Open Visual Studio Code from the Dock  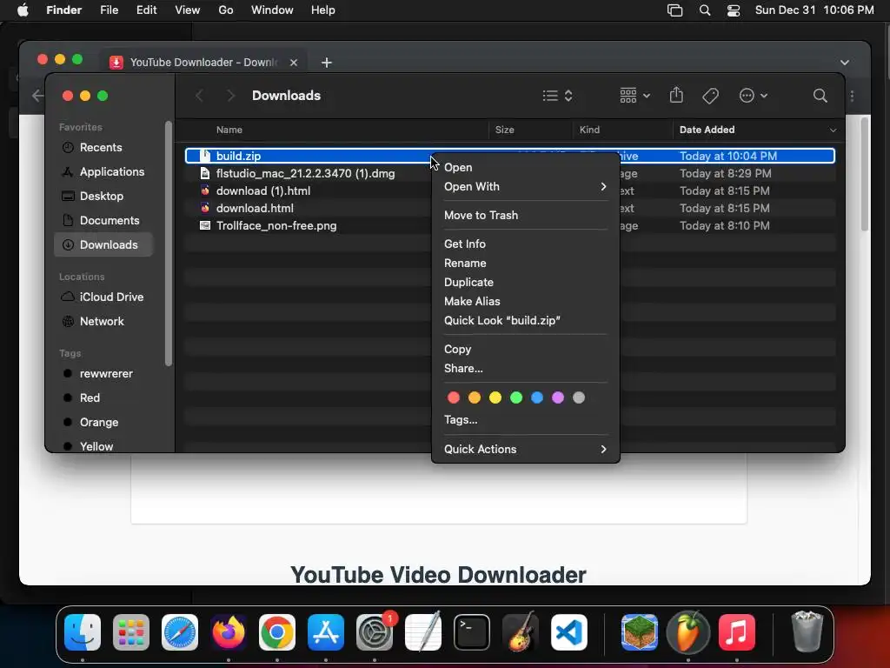pyautogui.click(x=569, y=632)
